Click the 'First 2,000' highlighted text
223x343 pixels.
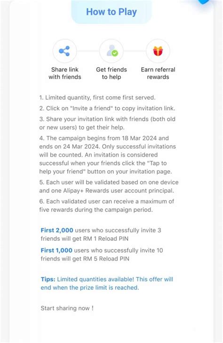[x=57, y=230]
